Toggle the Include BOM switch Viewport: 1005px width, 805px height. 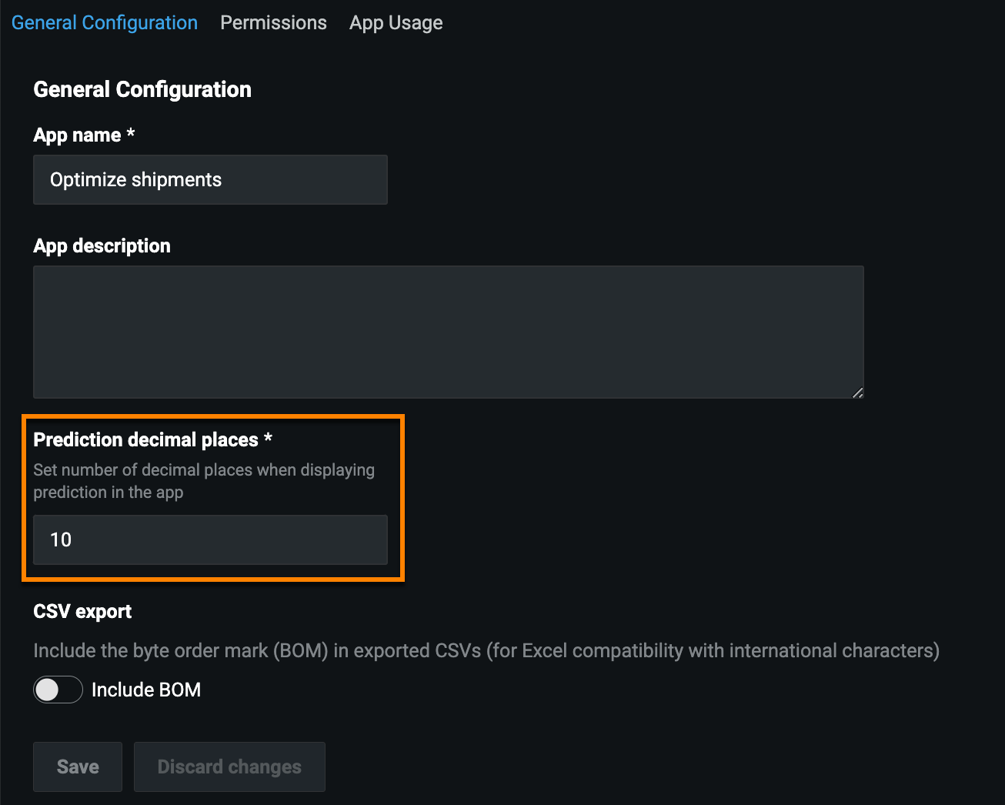click(58, 690)
